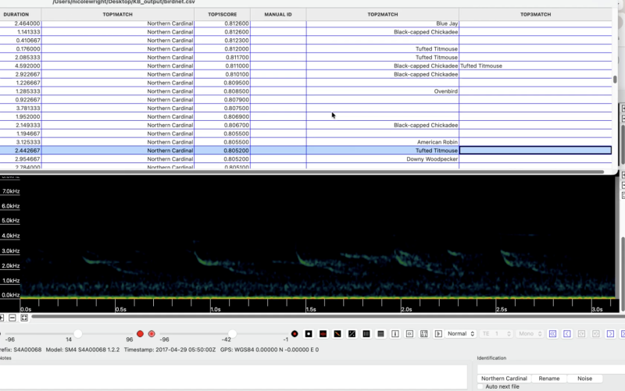This screenshot has height=391, width=625.
Task: Click the MANUAL ID cell in the 0.810100 row
Action: [x=278, y=74]
